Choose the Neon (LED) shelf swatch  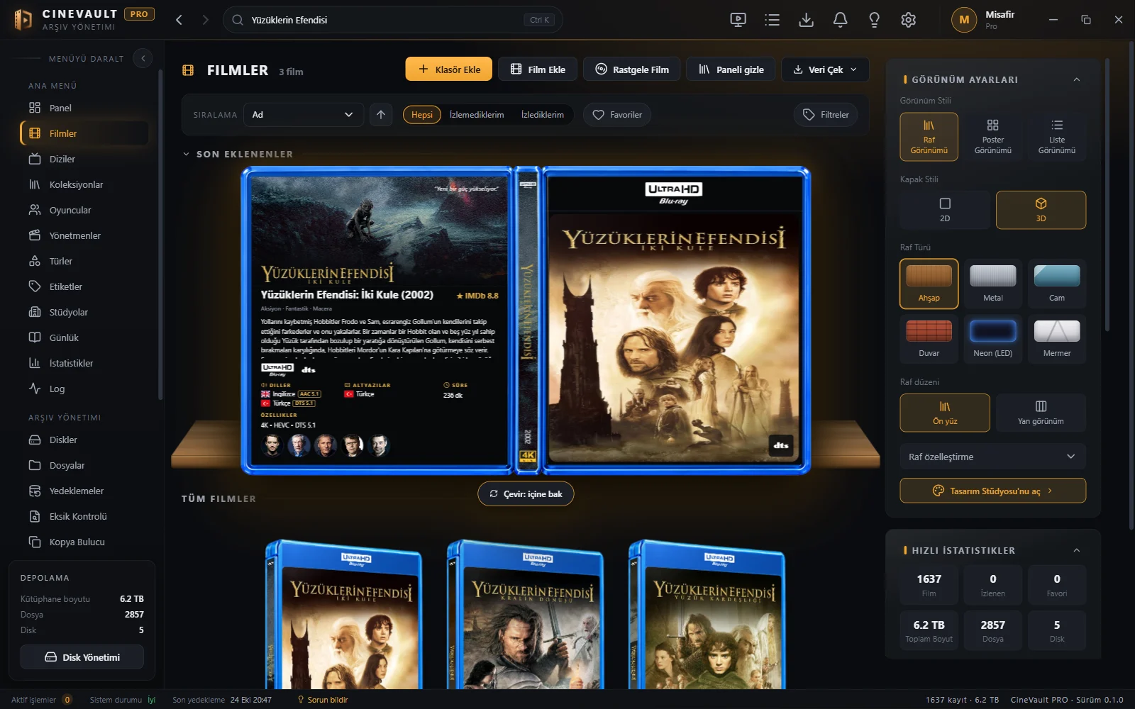point(992,339)
